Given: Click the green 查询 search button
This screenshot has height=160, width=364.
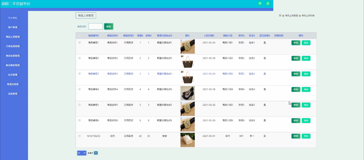Looking at the screenshot, I should [109, 26].
